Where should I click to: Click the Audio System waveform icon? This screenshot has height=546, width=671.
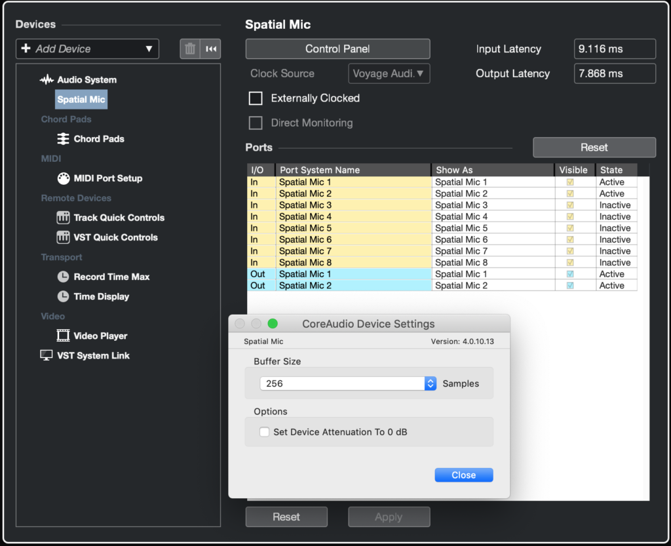coord(47,79)
